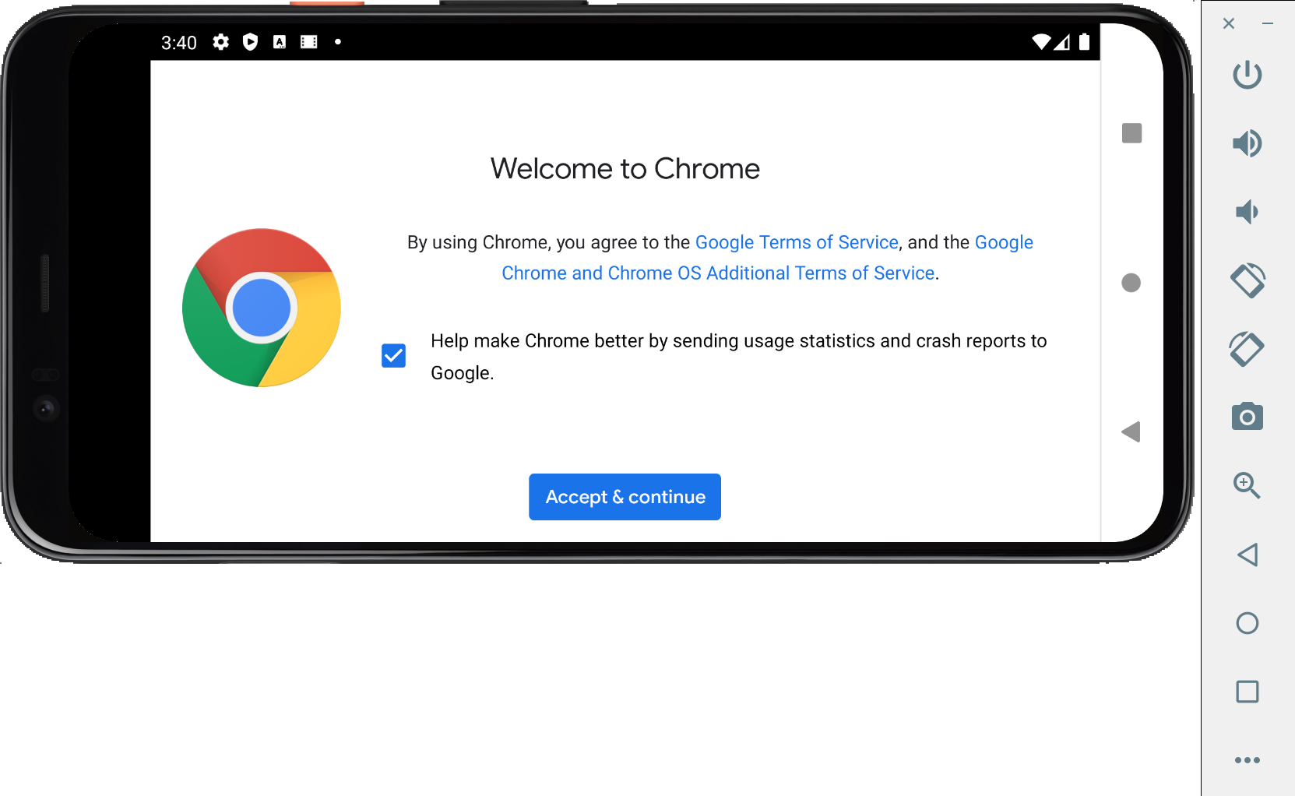Uncheck the usage statistics checkbox
The height and width of the screenshot is (796, 1295).
(x=394, y=356)
